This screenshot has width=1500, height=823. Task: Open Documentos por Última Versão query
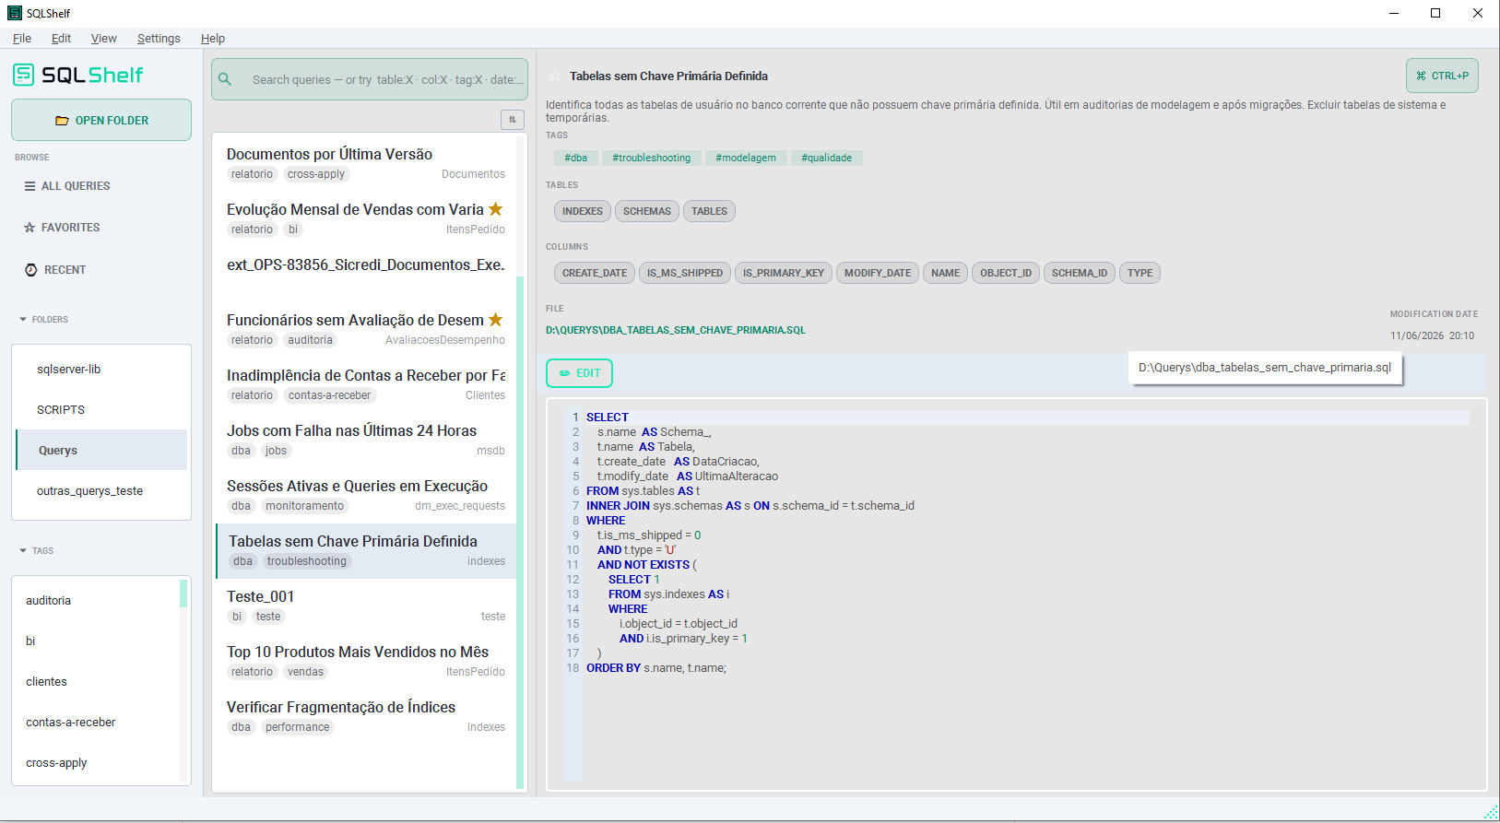(366, 163)
